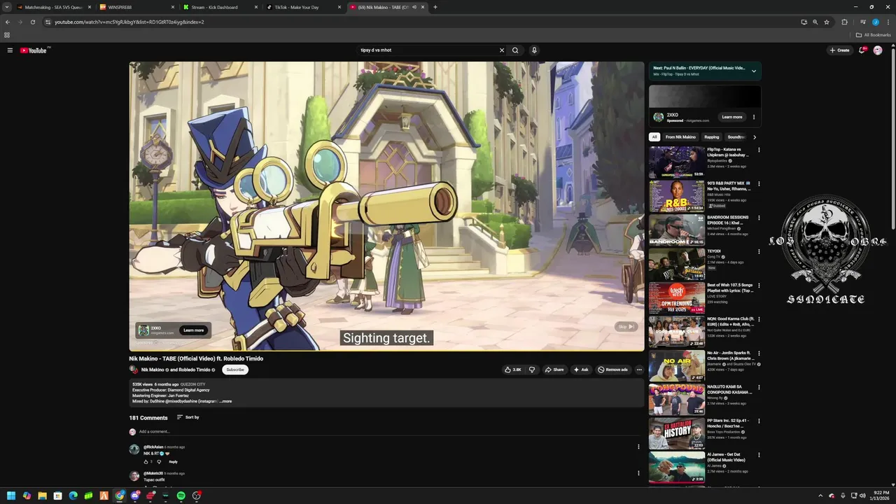
Task: Focus the YouTube search input
Action: point(427,50)
